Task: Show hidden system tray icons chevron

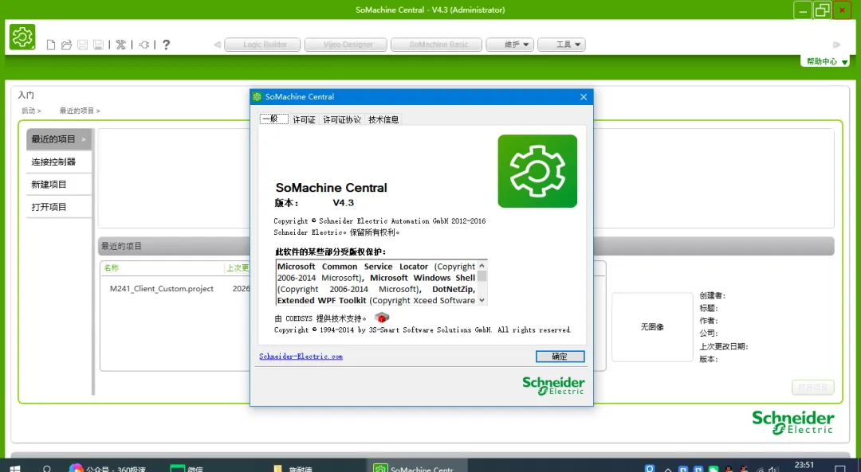Action: click(668, 470)
